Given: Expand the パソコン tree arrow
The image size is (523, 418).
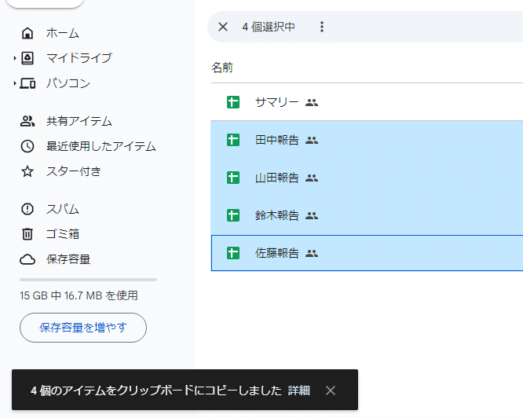Looking at the screenshot, I should pos(15,83).
